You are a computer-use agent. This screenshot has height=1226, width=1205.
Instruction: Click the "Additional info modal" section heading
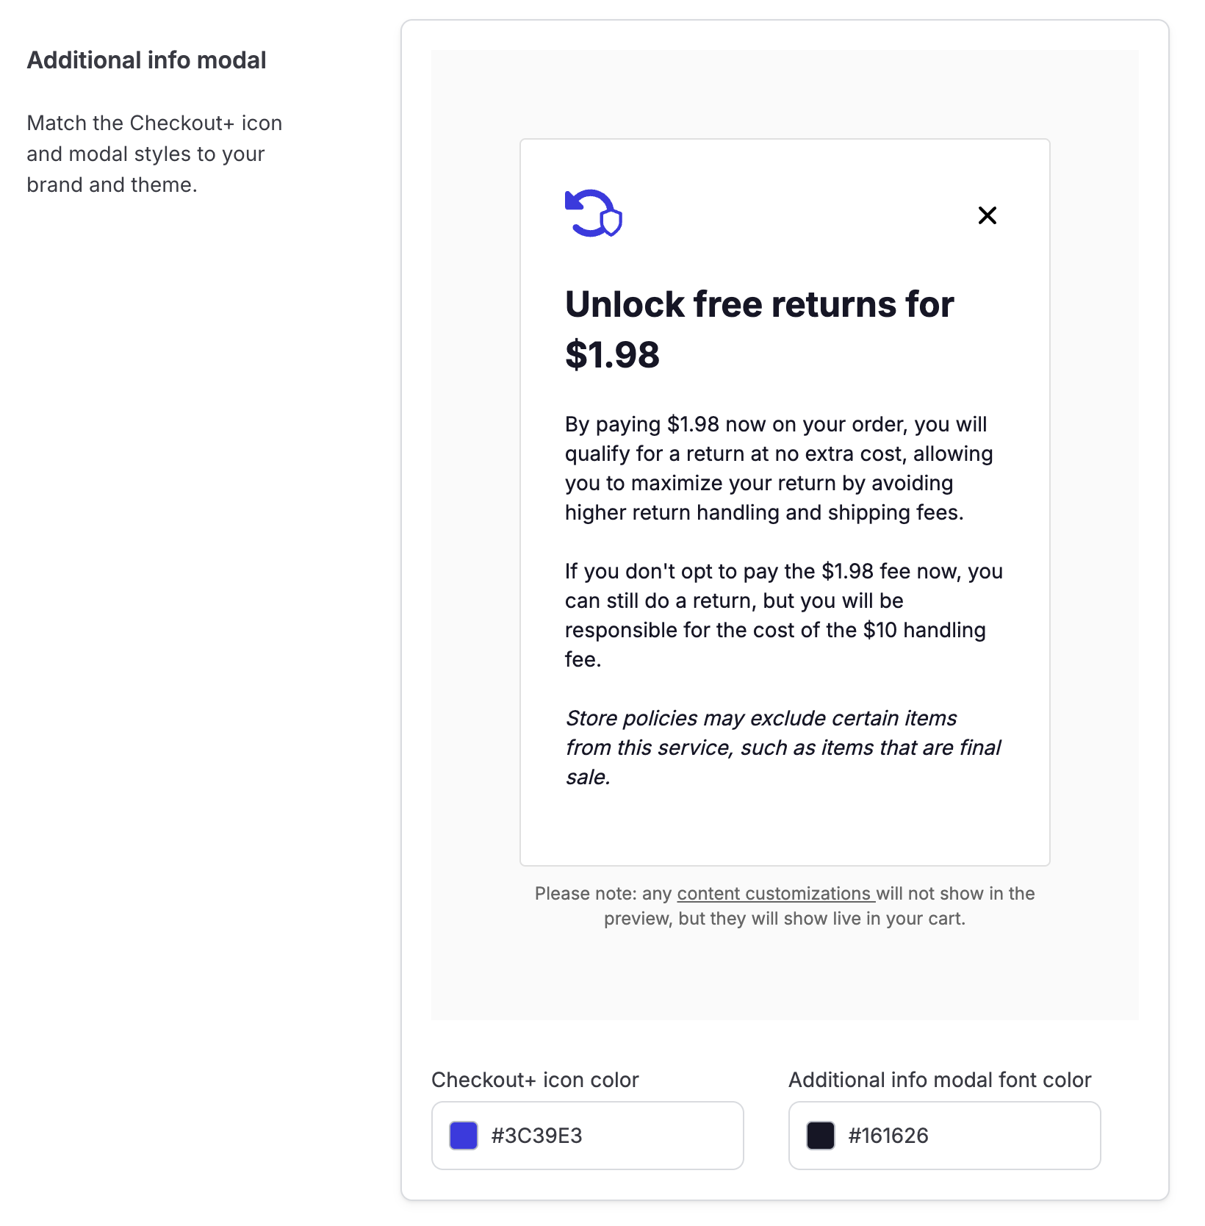coord(146,60)
